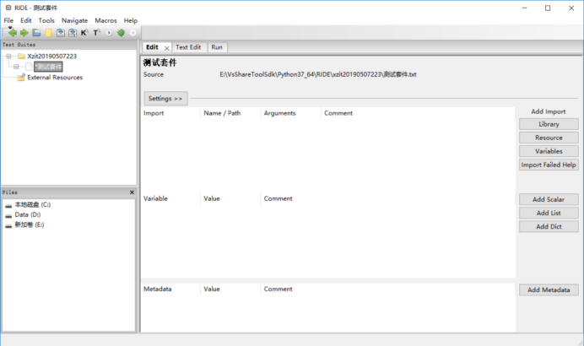Collapse the Xzit20190507223 tree node
Viewport: 584px width, 346px height.
[x=8, y=57]
